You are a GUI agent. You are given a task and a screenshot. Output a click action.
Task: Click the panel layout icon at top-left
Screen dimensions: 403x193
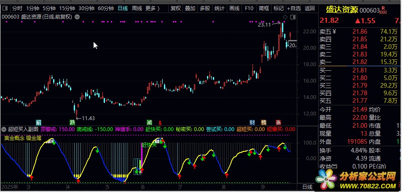click(x=5, y=8)
